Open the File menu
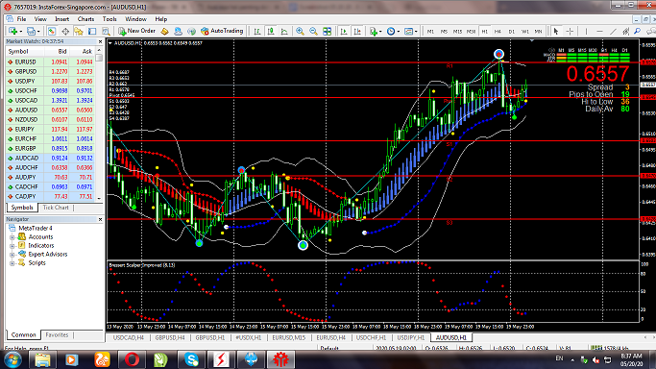Image resolution: width=656 pixels, height=369 pixels. pos(21,19)
